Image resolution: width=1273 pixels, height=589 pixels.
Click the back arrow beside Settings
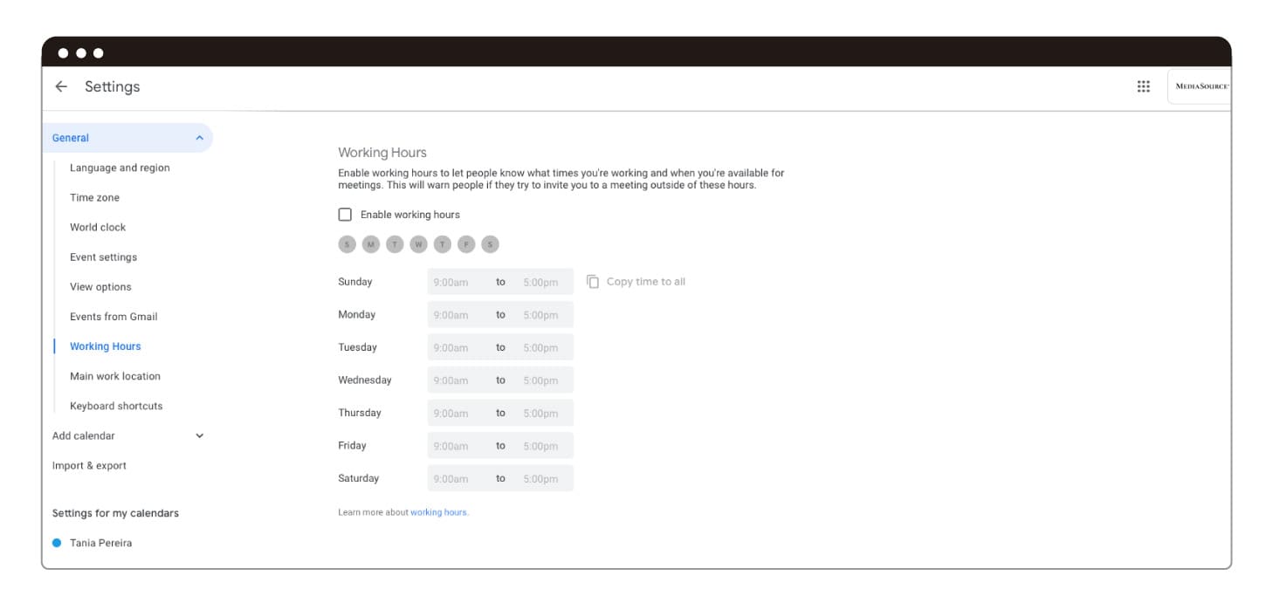tap(61, 86)
